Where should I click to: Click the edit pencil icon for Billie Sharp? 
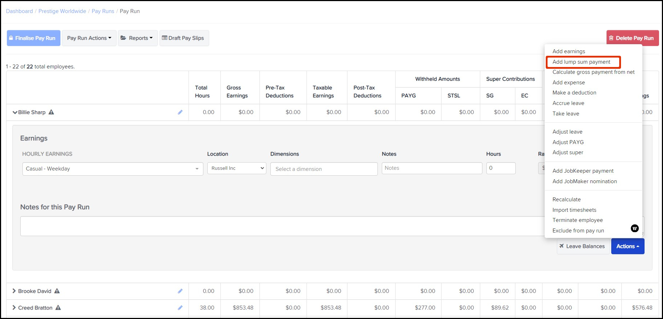coord(180,112)
